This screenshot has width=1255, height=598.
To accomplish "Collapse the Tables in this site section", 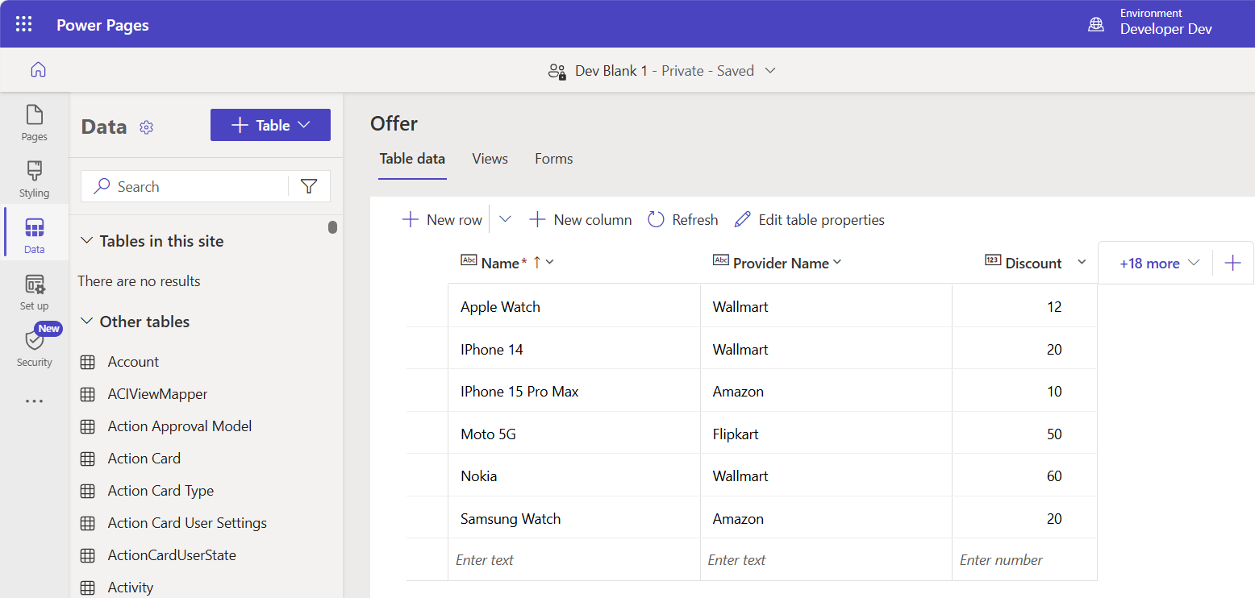I will [87, 241].
